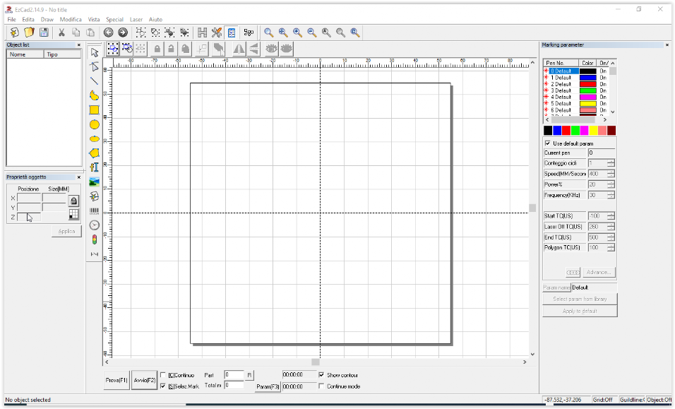This screenshot has height=409, width=675.
Task: Select the polygon drawing tool
Action: pyautogui.click(x=94, y=153)
